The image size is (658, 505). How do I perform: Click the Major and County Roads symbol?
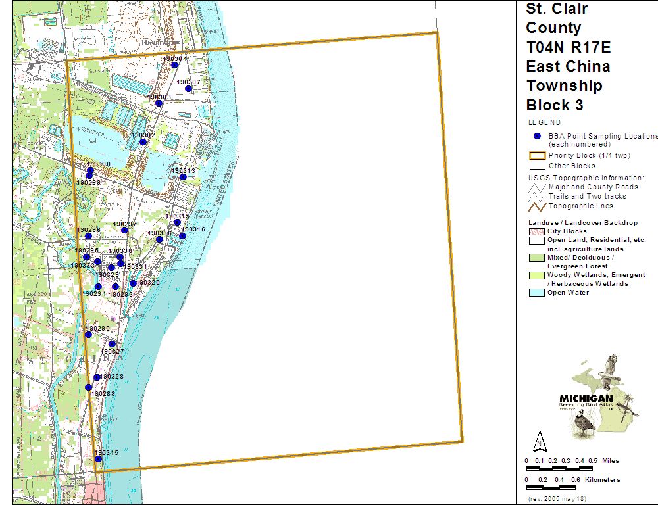(x=538, y=187)
